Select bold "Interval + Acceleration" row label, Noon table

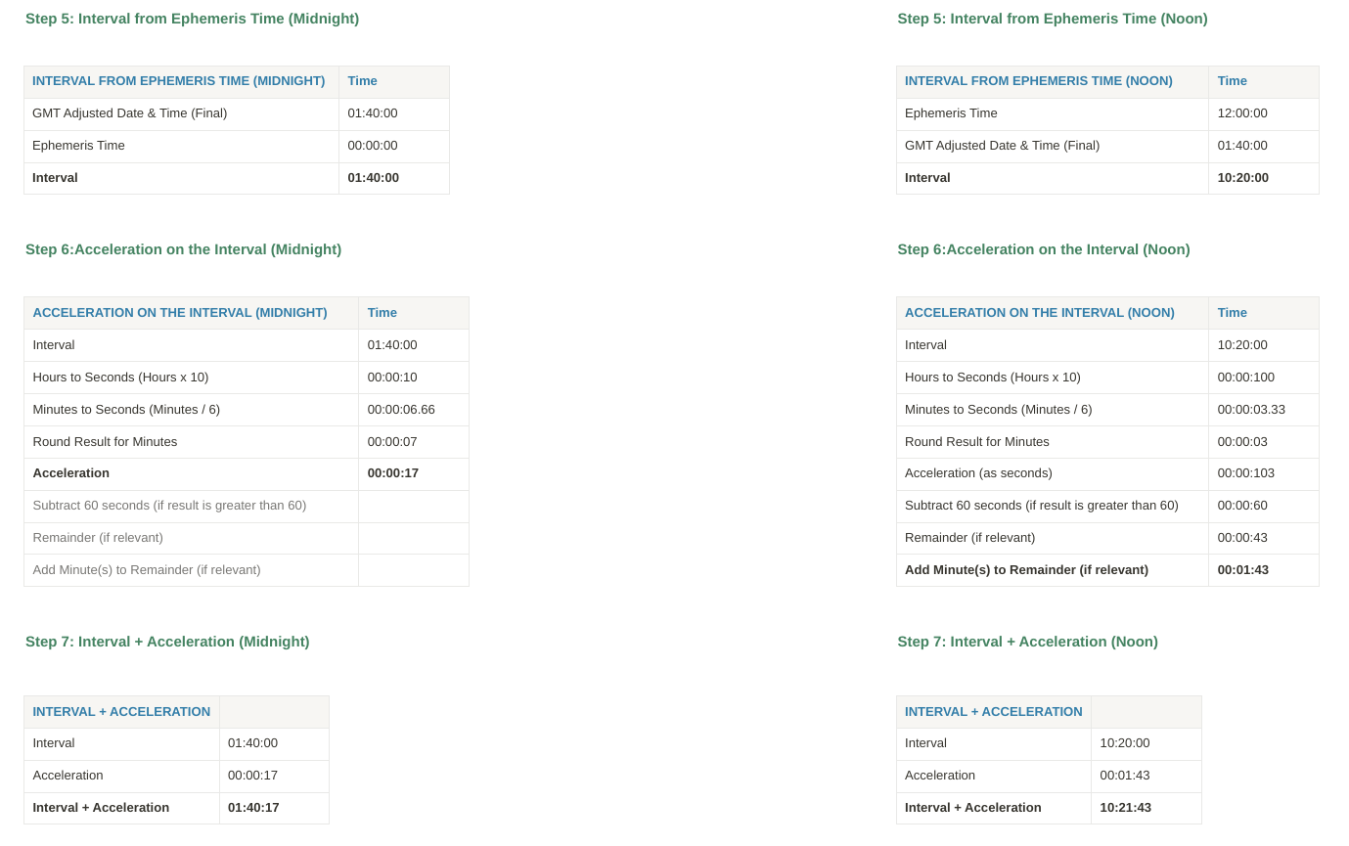coord(973,808)
